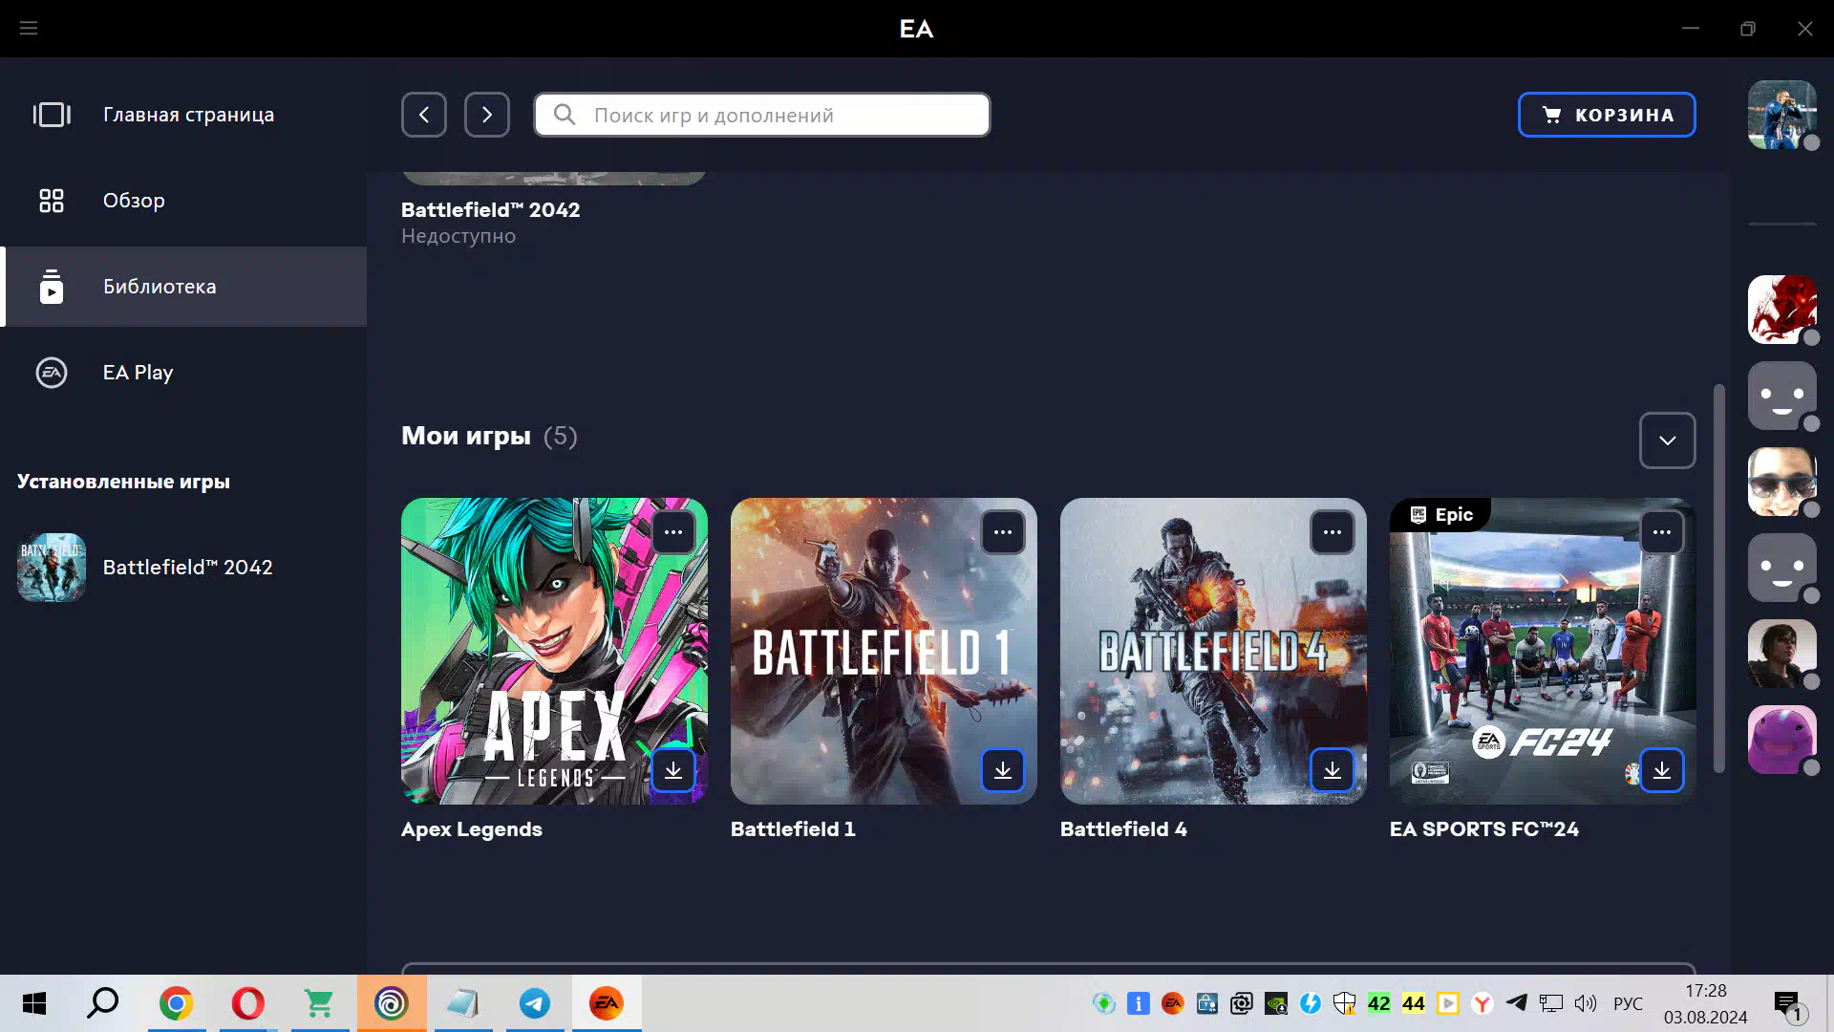
Task: Click the Epic badge on FC 24
Action: 1441,515
